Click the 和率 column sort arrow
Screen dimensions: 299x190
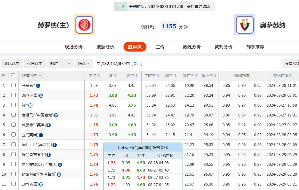tap(175, 75)
